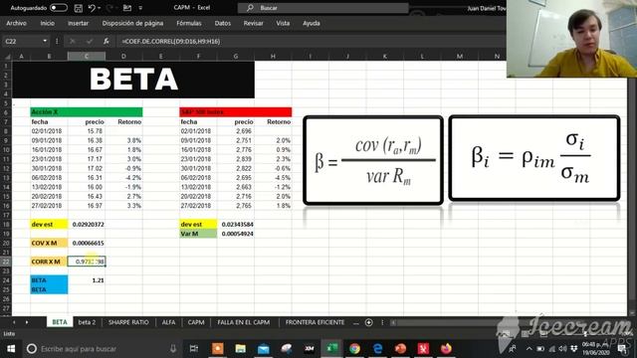Click the Var M value 0.00054924
The height and width of the screenshot is (358, 637).
pyautogui.click(x=236, y=234)
